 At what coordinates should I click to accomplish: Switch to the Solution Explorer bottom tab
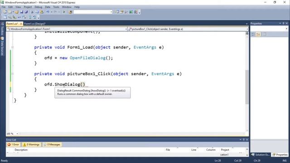tap(261, 155)
